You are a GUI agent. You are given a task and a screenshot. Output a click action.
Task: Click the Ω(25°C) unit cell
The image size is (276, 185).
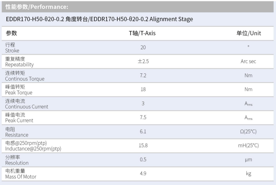[248, 132]
